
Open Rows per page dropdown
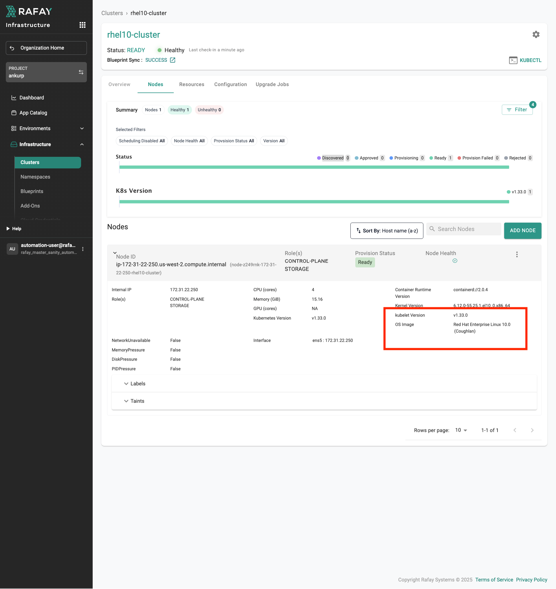tap(461, 430)
